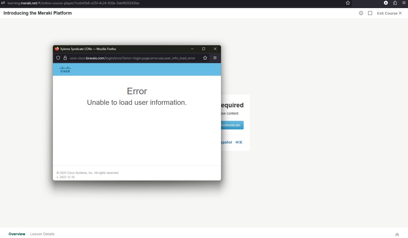This screenshot has height=238, width=408.
Task: Click the Firefox URL field showing bravais.com
Action: (x=132, y=58)
